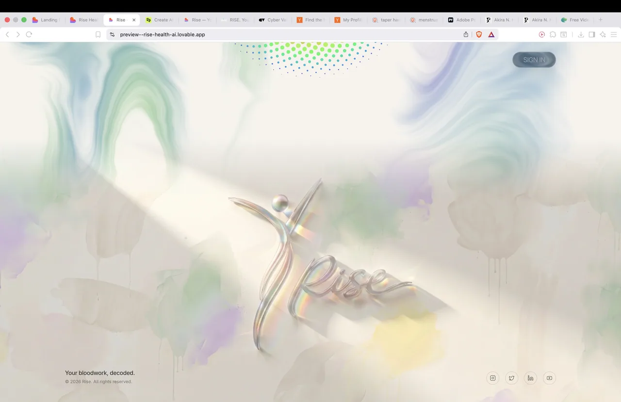
Task: Reload the page
Action: [x=29, y=34]
